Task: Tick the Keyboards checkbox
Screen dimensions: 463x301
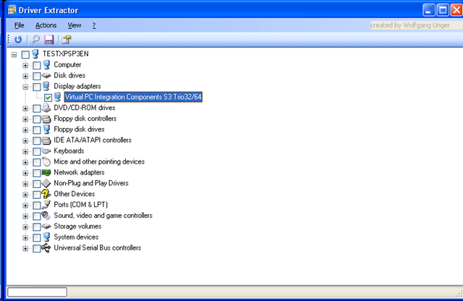Action: [37, 151]
